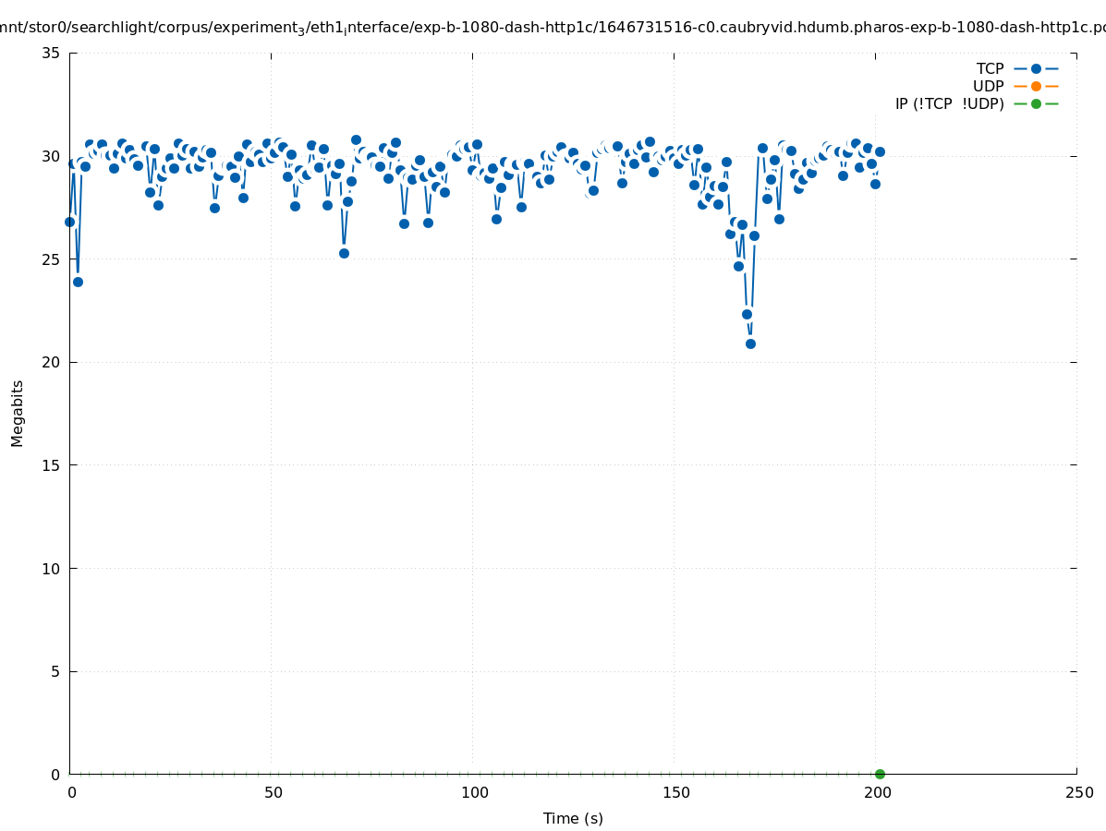Click the first TCP data point at time zero
Screen dimensions: 1106x831
[x=69, y=222]
